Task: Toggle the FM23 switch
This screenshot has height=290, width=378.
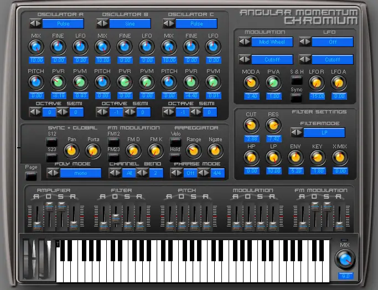Action: pos(113,158)
